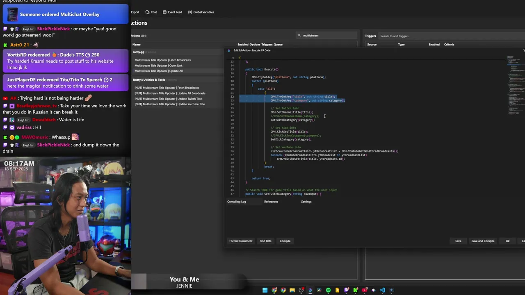Image resolution: width=525 pixels, height=295 pixels.
Task: Click the Format Document button
Action: (x=241, y=241)
